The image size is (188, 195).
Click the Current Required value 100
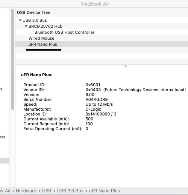point(89,124)
